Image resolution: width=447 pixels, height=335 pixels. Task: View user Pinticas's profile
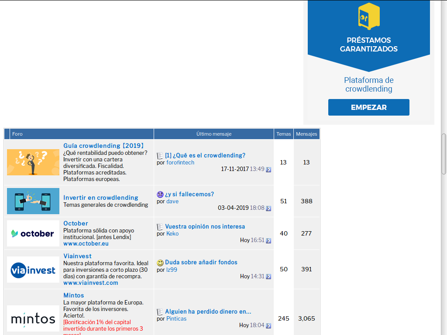tap(176, 319)
